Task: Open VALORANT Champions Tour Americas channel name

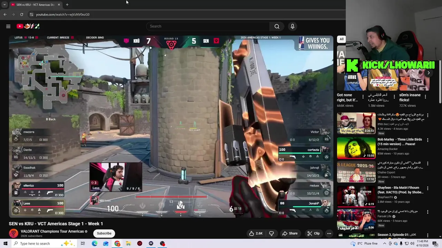Action: (x=52, y=231)
